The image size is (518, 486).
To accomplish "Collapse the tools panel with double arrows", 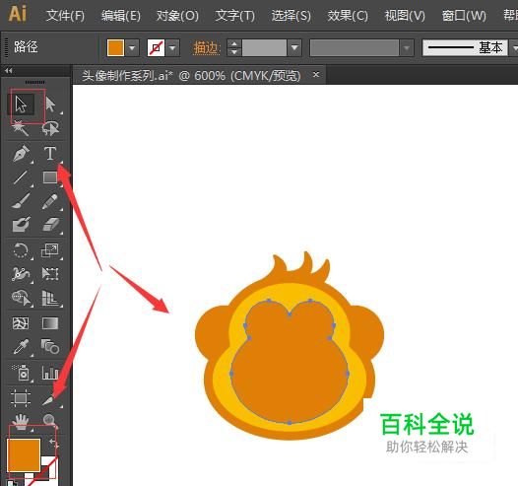I will 9,70.
